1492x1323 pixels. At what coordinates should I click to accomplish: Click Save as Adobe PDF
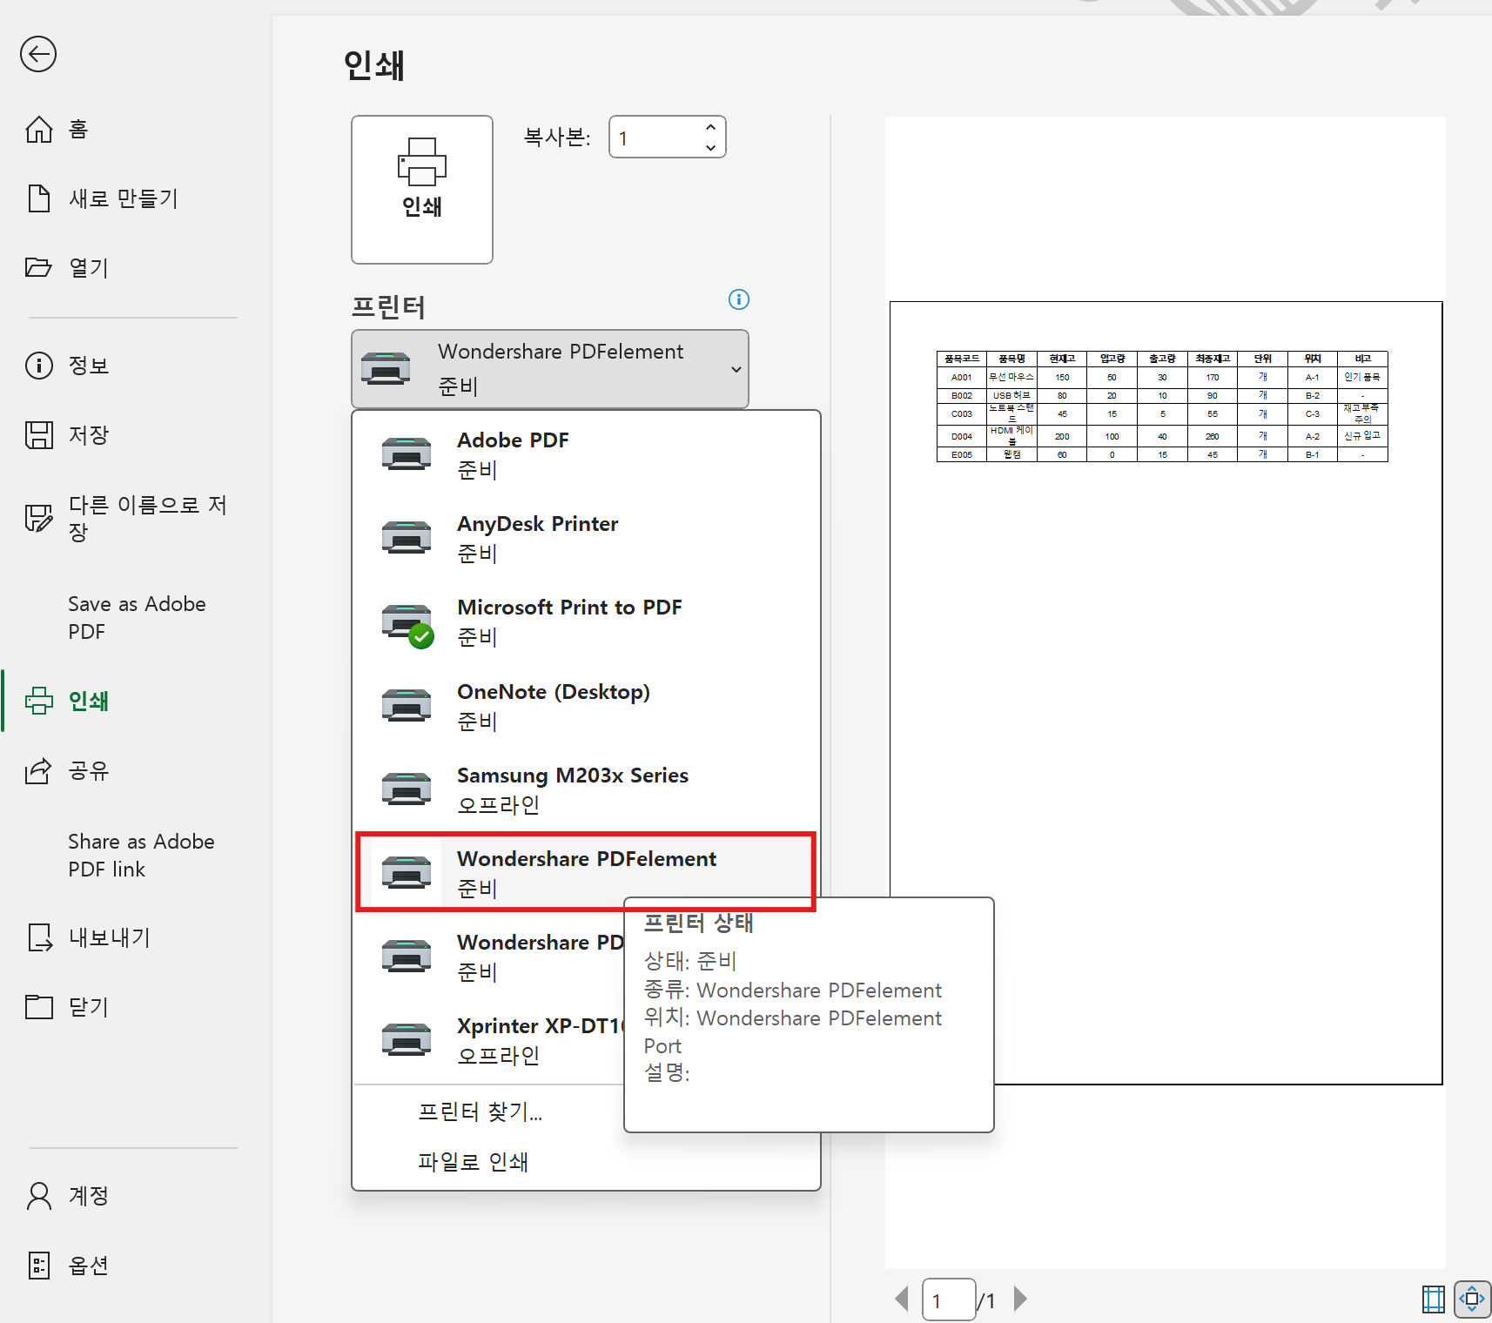pyautogui.click(x=136, y=618)
